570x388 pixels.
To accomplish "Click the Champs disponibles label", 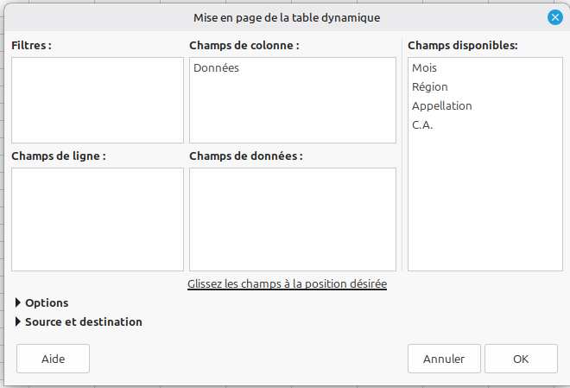I will click(x=462, y=46).
